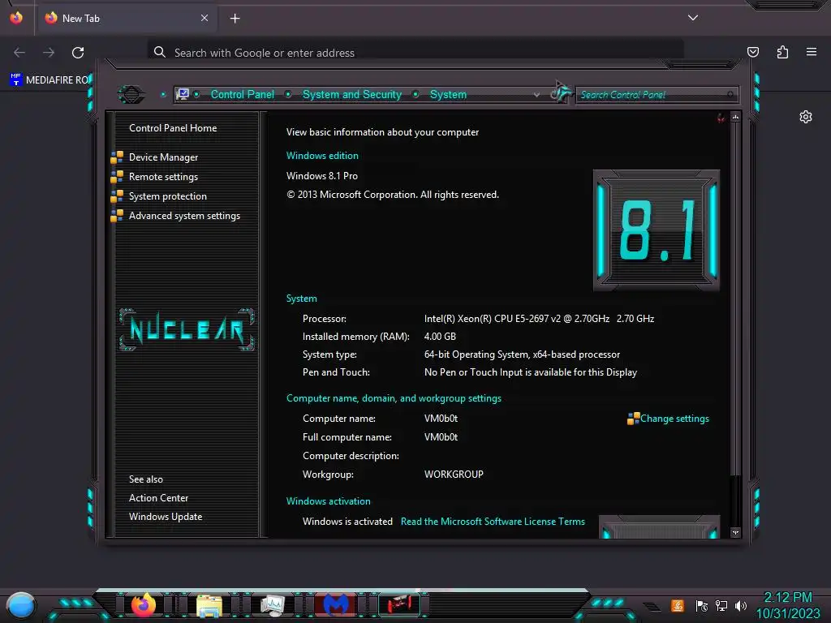
Task: Click the shield icon beside System protection
Action: pyautogui.click(x=117, y=196)
